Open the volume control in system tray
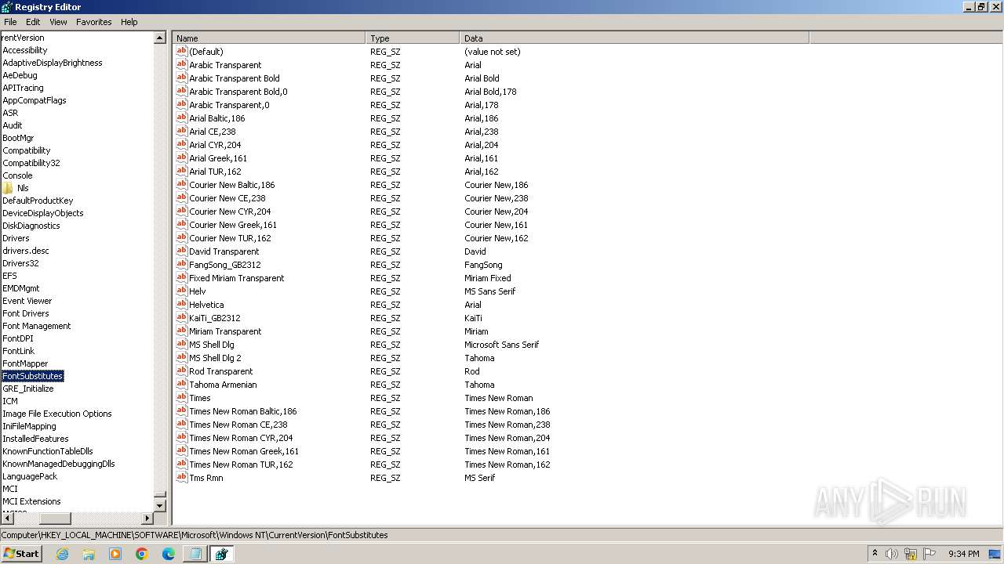 [x=892, y=554]
